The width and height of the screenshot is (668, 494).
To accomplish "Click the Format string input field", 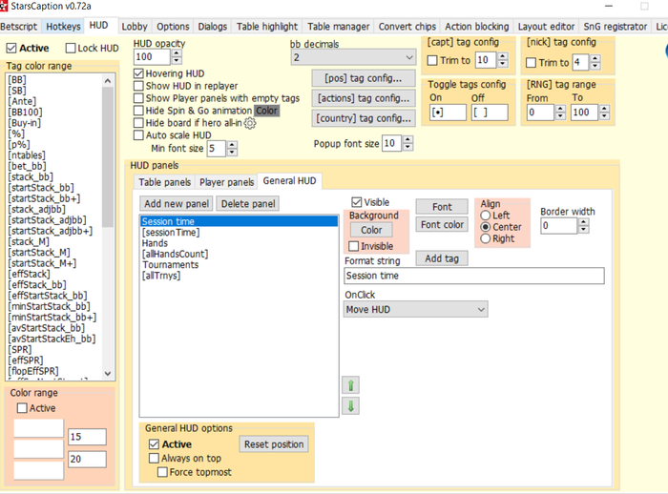I will click(474, 277).
